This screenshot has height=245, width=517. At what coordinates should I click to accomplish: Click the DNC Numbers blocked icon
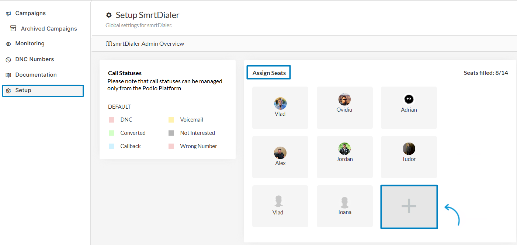coord(8,60)
